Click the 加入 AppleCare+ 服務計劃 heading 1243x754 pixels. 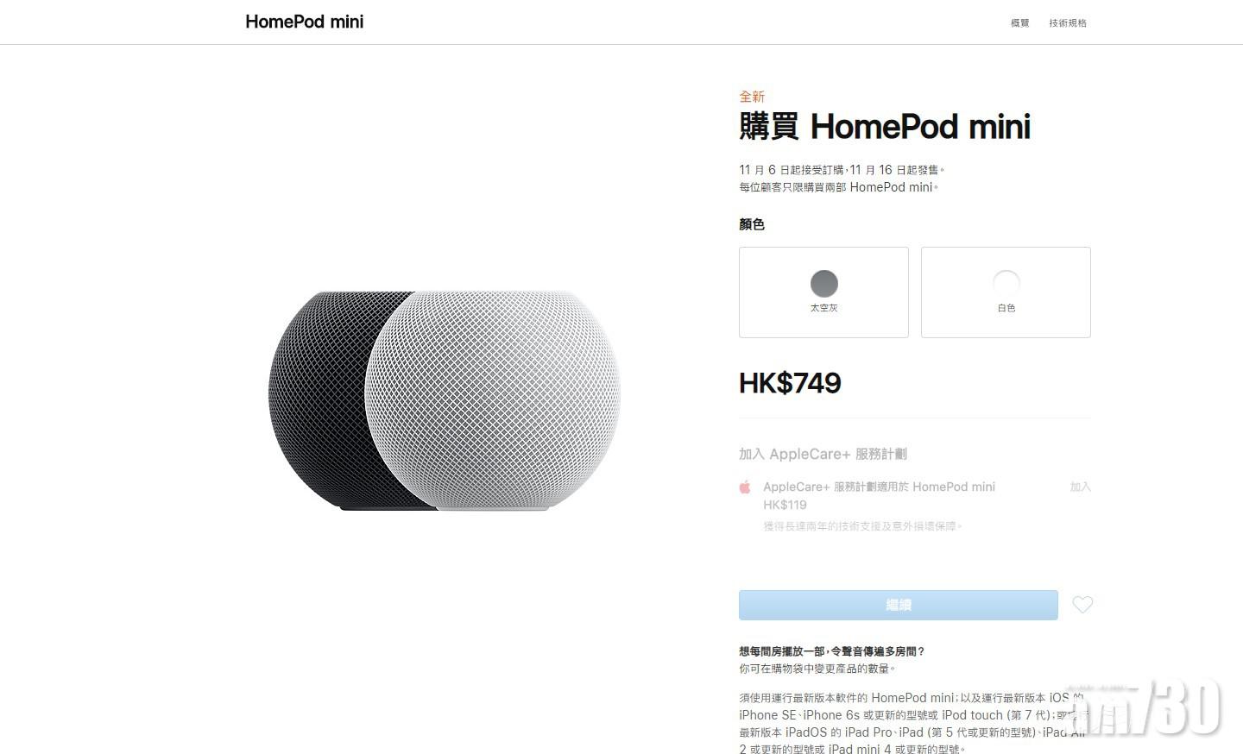pos(823,454)
